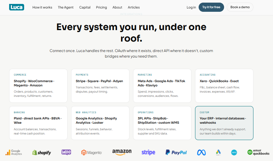
Task: Click the Amazon logo
Action: tap(122, 152)
